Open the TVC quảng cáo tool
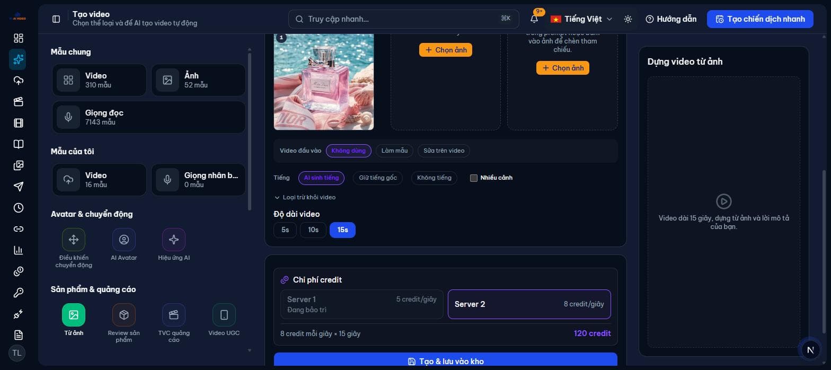The height and width of the screenshot is (370, 831). pyautogui.click(x=174, y=323)
